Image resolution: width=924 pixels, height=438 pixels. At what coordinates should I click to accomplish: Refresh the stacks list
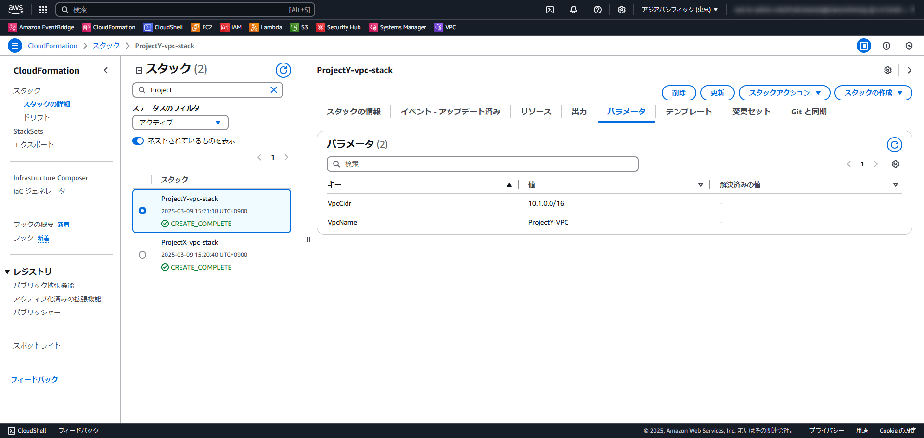coord(283,70)
